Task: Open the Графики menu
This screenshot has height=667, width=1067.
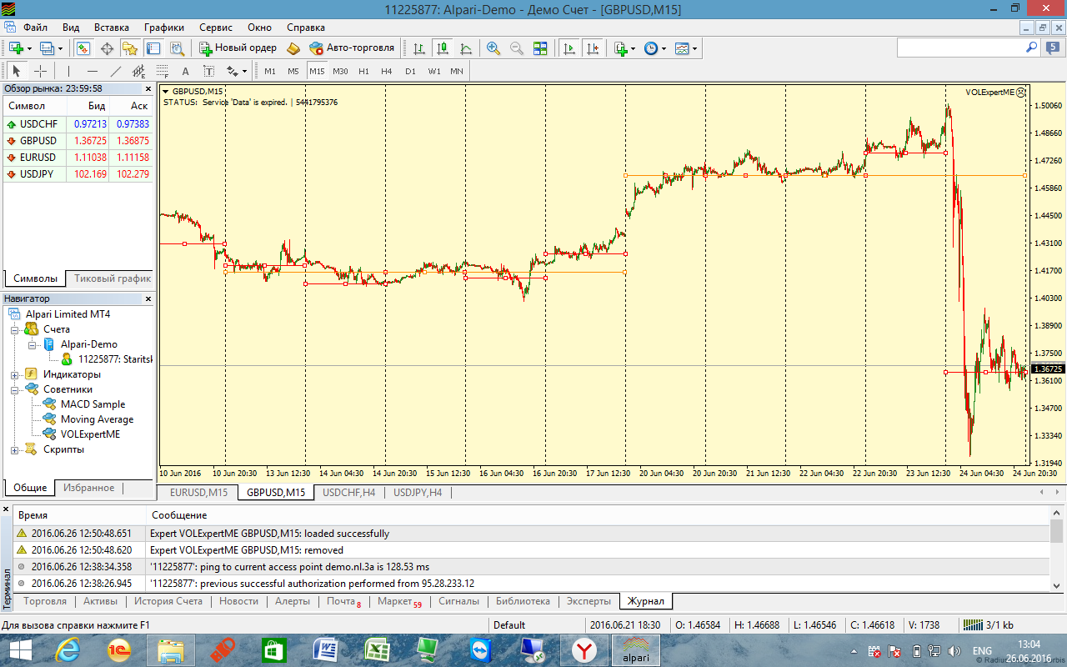Action: [x=164, y=27]
